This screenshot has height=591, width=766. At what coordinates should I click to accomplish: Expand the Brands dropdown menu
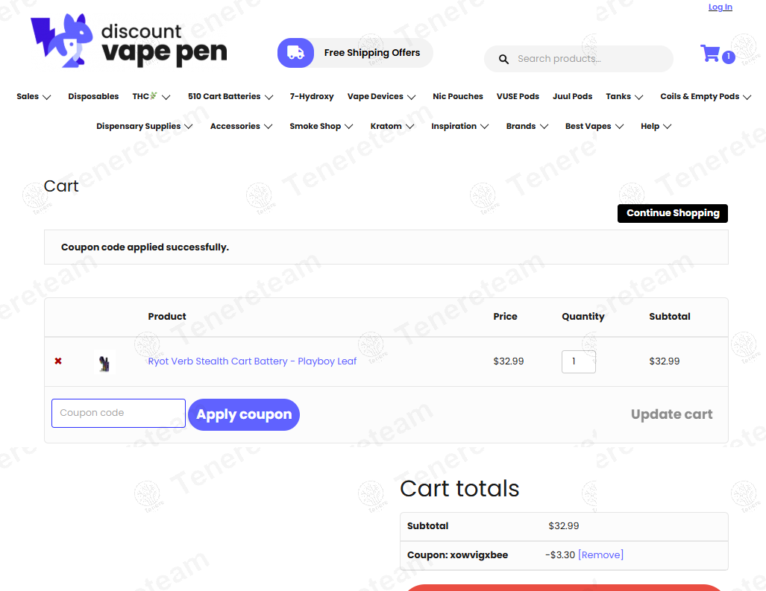[527, 126]
